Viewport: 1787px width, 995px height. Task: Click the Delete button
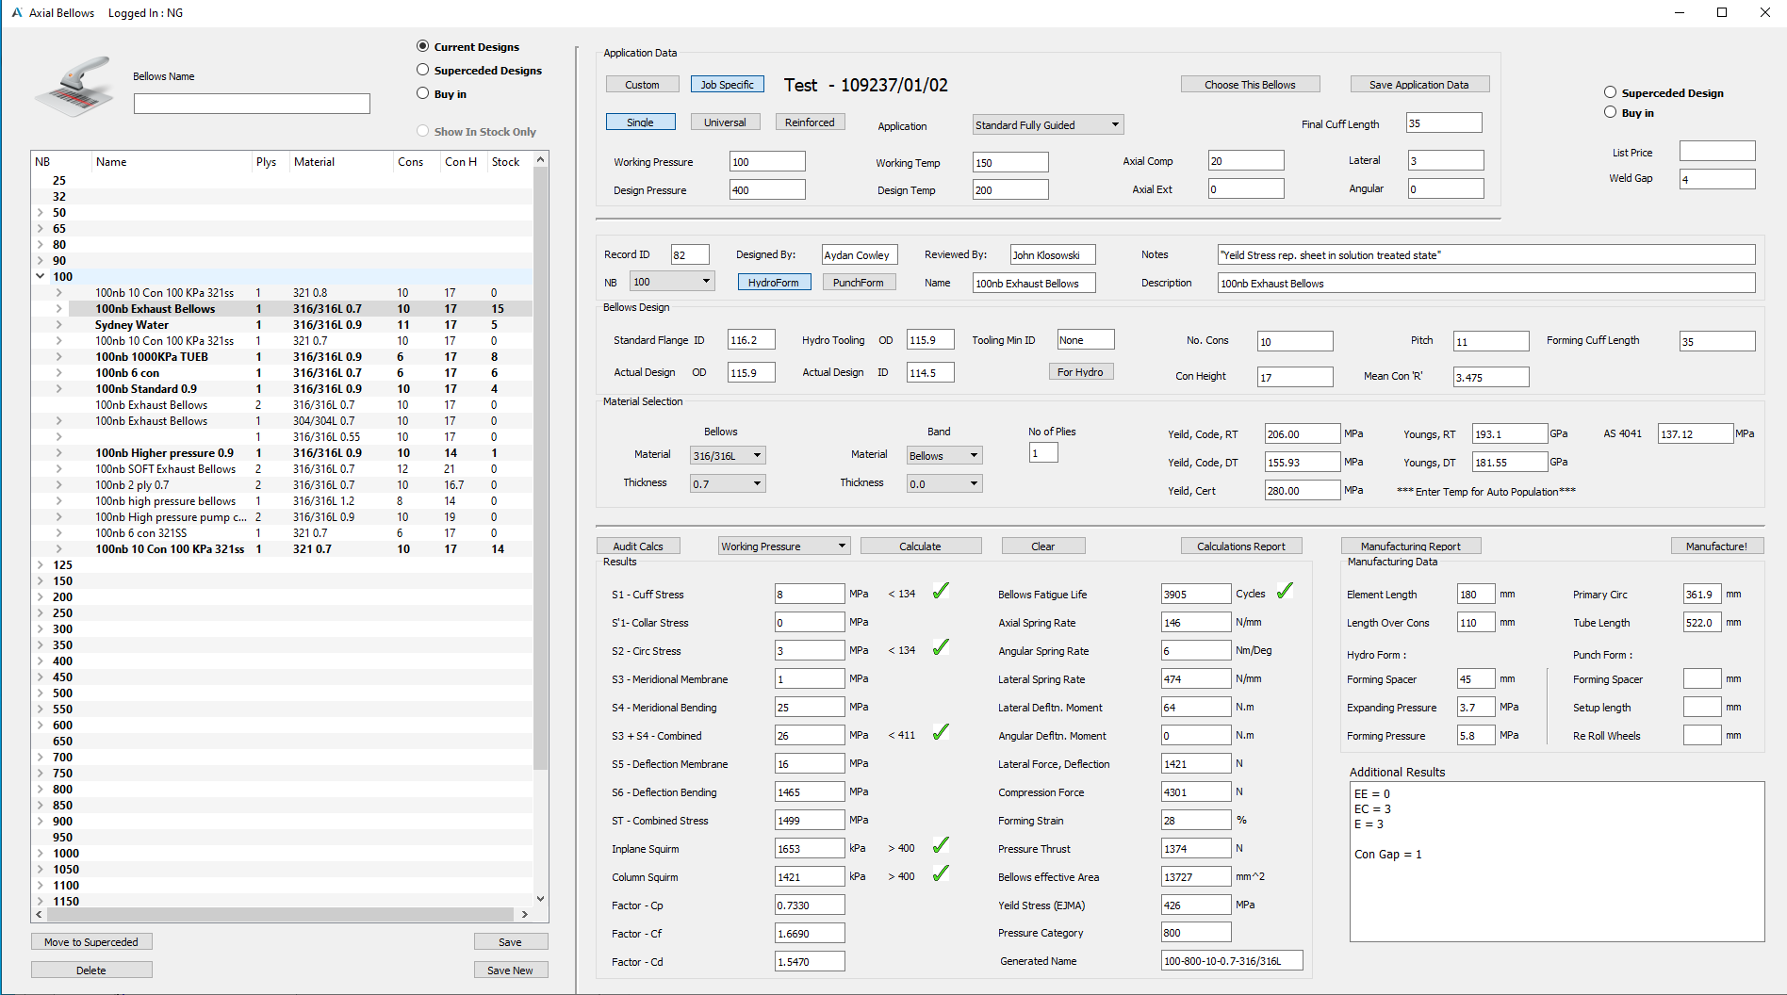(91, 970)
